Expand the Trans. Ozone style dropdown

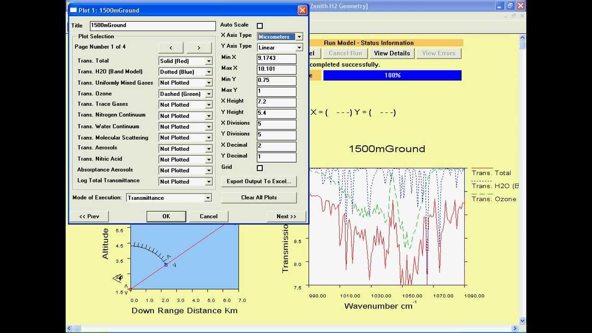(x=209, y=94)
